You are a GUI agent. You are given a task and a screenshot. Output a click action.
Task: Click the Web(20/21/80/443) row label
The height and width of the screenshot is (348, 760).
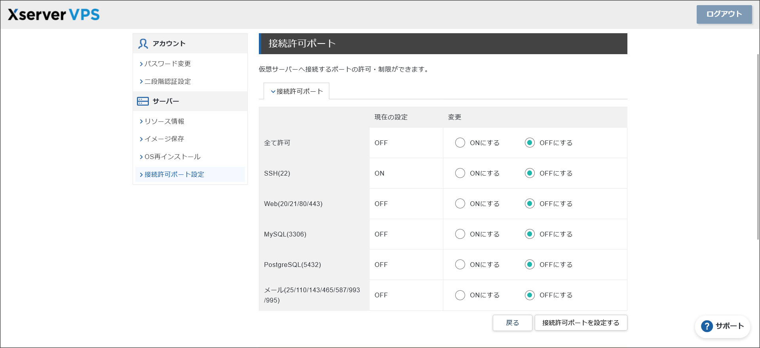point(293,204)
